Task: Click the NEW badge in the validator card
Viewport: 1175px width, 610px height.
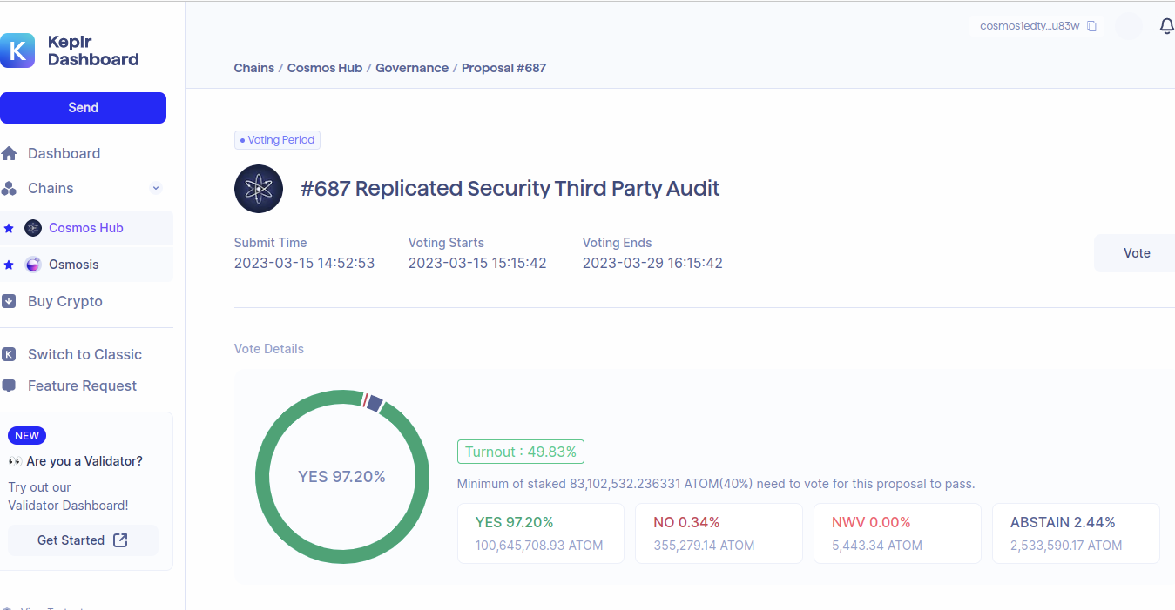Action: click(x=27, y=436)
